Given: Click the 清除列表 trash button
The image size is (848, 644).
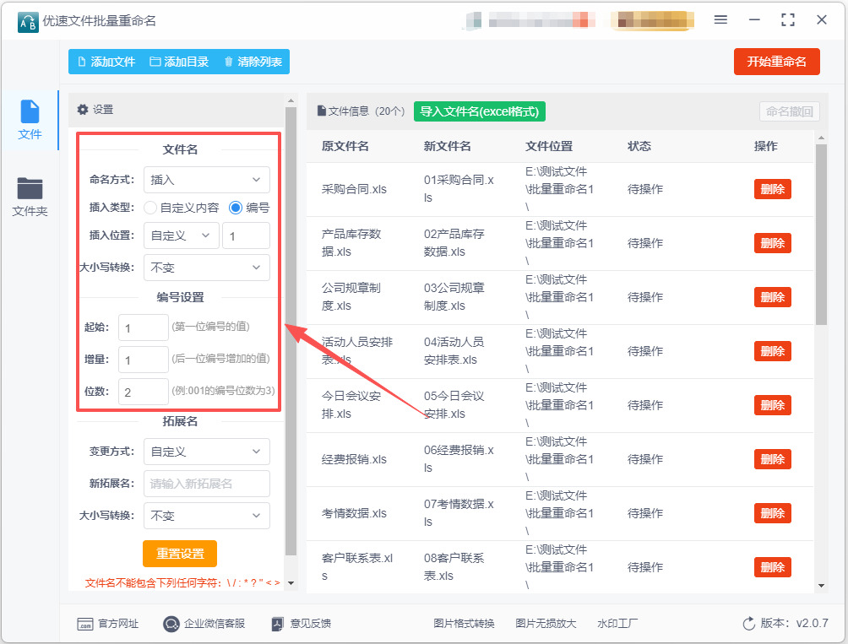Looking at the screenshot, I should pos(253,62).
